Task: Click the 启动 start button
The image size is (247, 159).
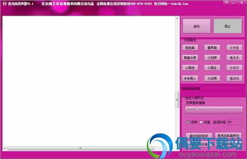Action: tap(197, 26)
